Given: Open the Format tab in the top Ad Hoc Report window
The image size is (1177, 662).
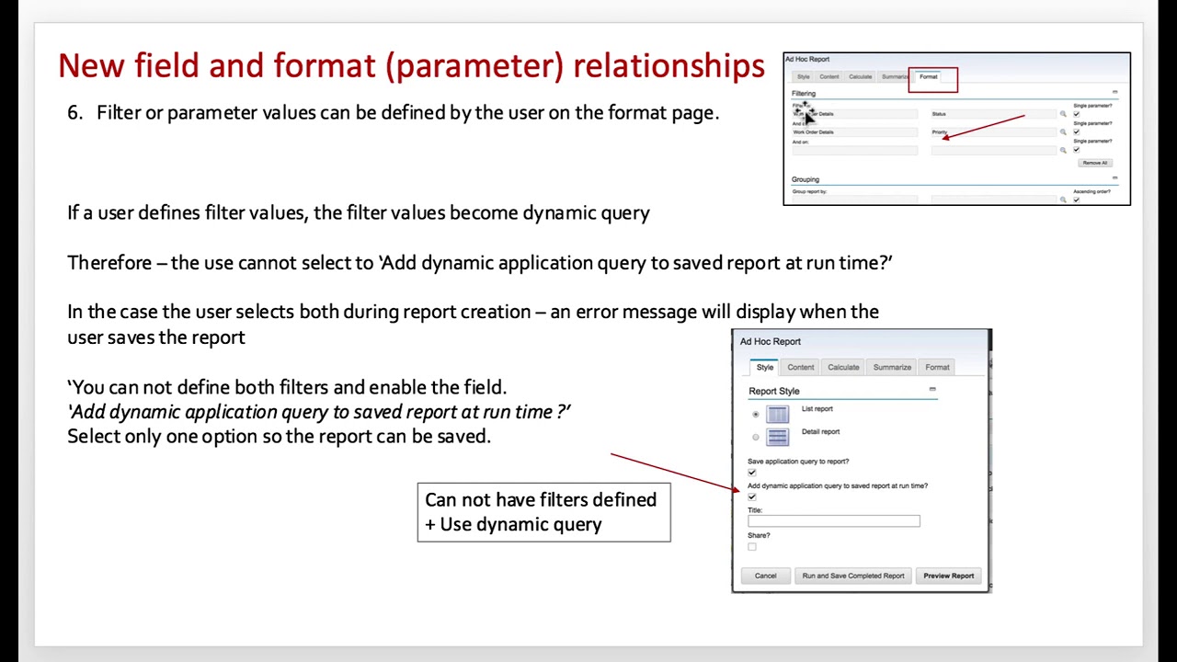Looking at the screenshot, I should tap(929, 77).
